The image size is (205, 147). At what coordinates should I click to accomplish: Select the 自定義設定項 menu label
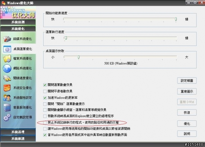[22, 117]
